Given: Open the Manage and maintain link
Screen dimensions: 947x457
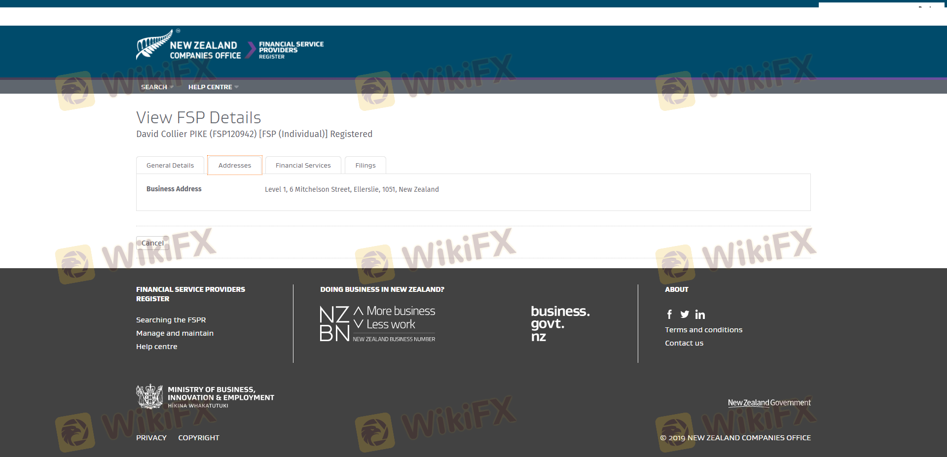Looking at the screenshot, I should point(175,333).
